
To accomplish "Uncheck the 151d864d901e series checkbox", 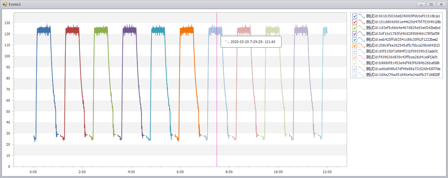I will click(355, 22).
